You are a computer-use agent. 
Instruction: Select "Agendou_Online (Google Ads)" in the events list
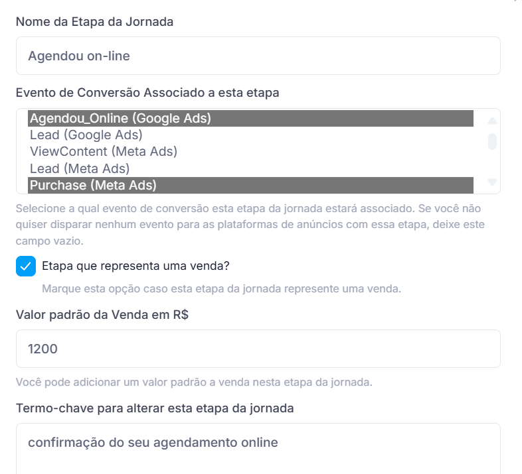point(120,119)
